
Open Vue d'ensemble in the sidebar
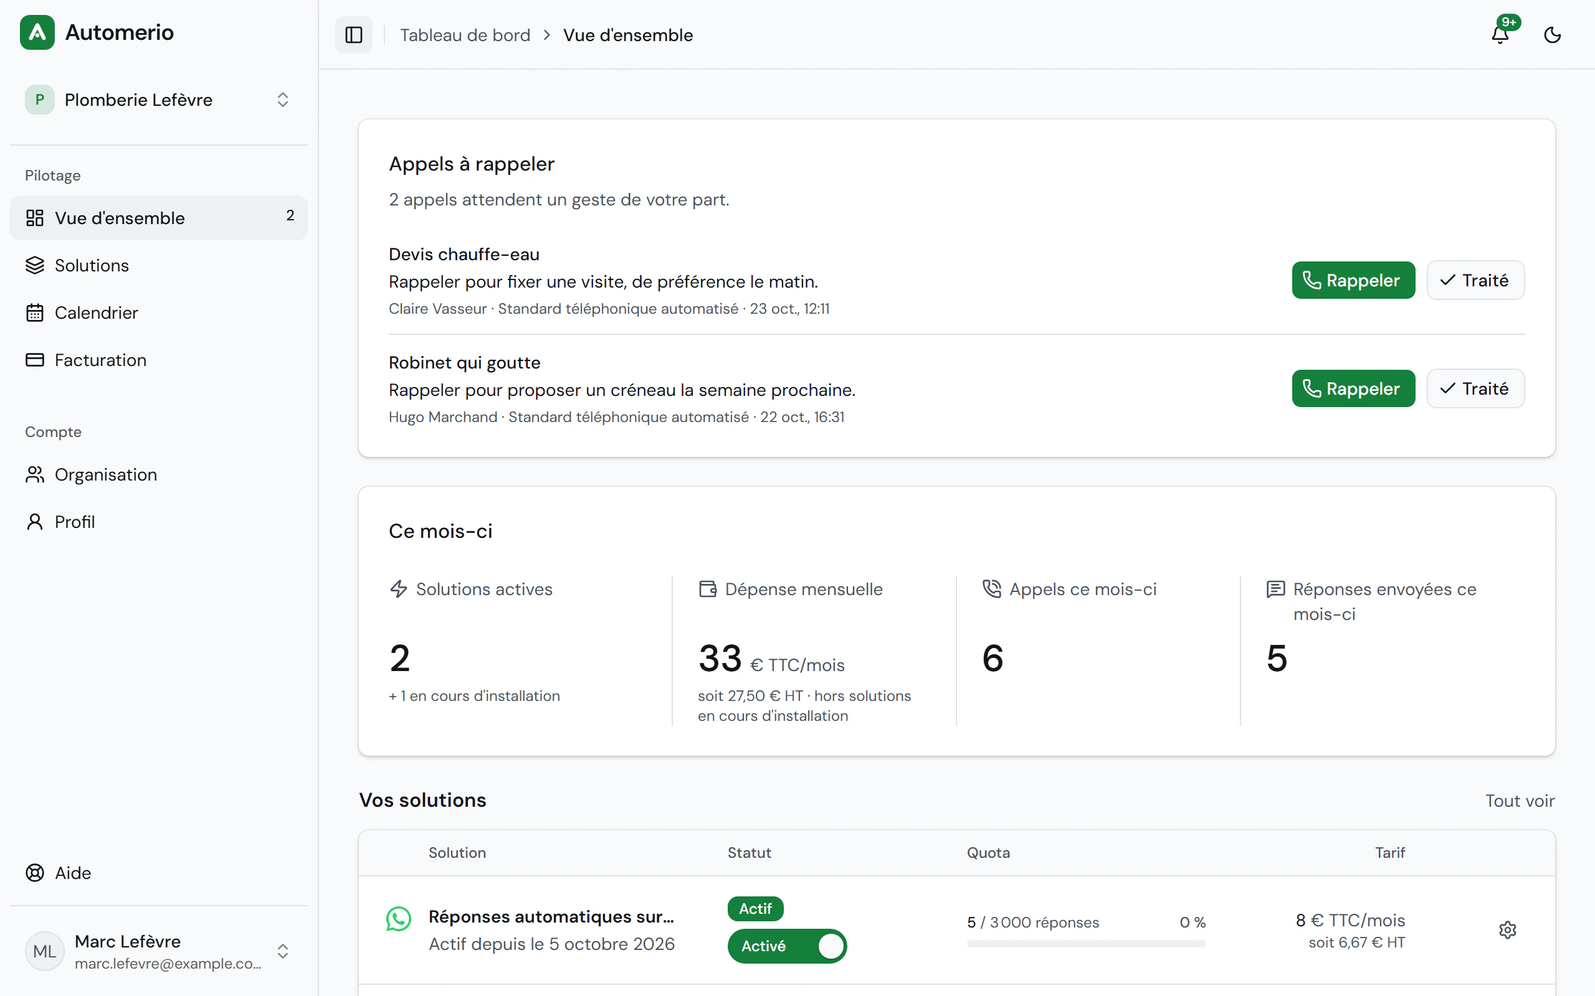(x=159, y=218)
